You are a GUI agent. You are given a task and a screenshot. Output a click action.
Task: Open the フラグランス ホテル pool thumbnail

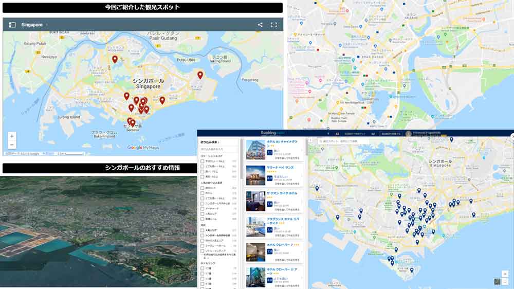(255, 227)
